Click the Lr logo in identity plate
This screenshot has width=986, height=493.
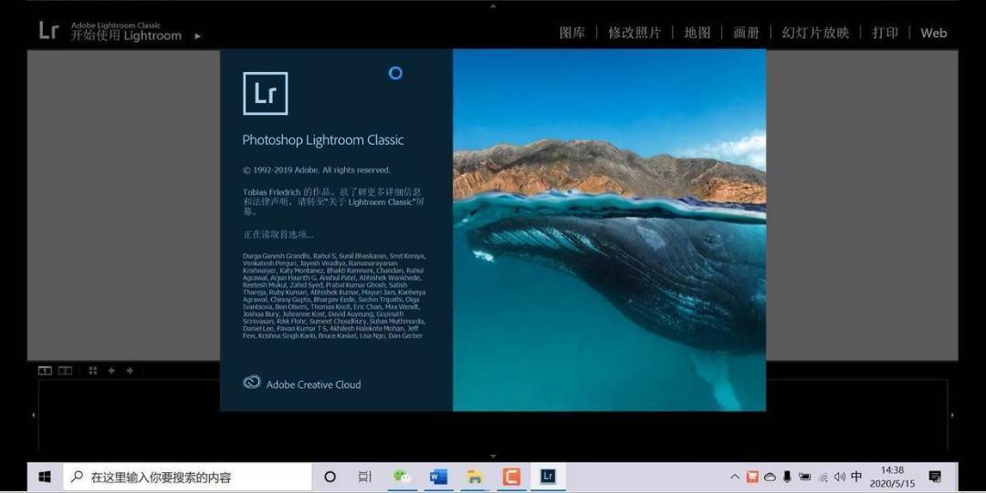click(x=48, y=30)
